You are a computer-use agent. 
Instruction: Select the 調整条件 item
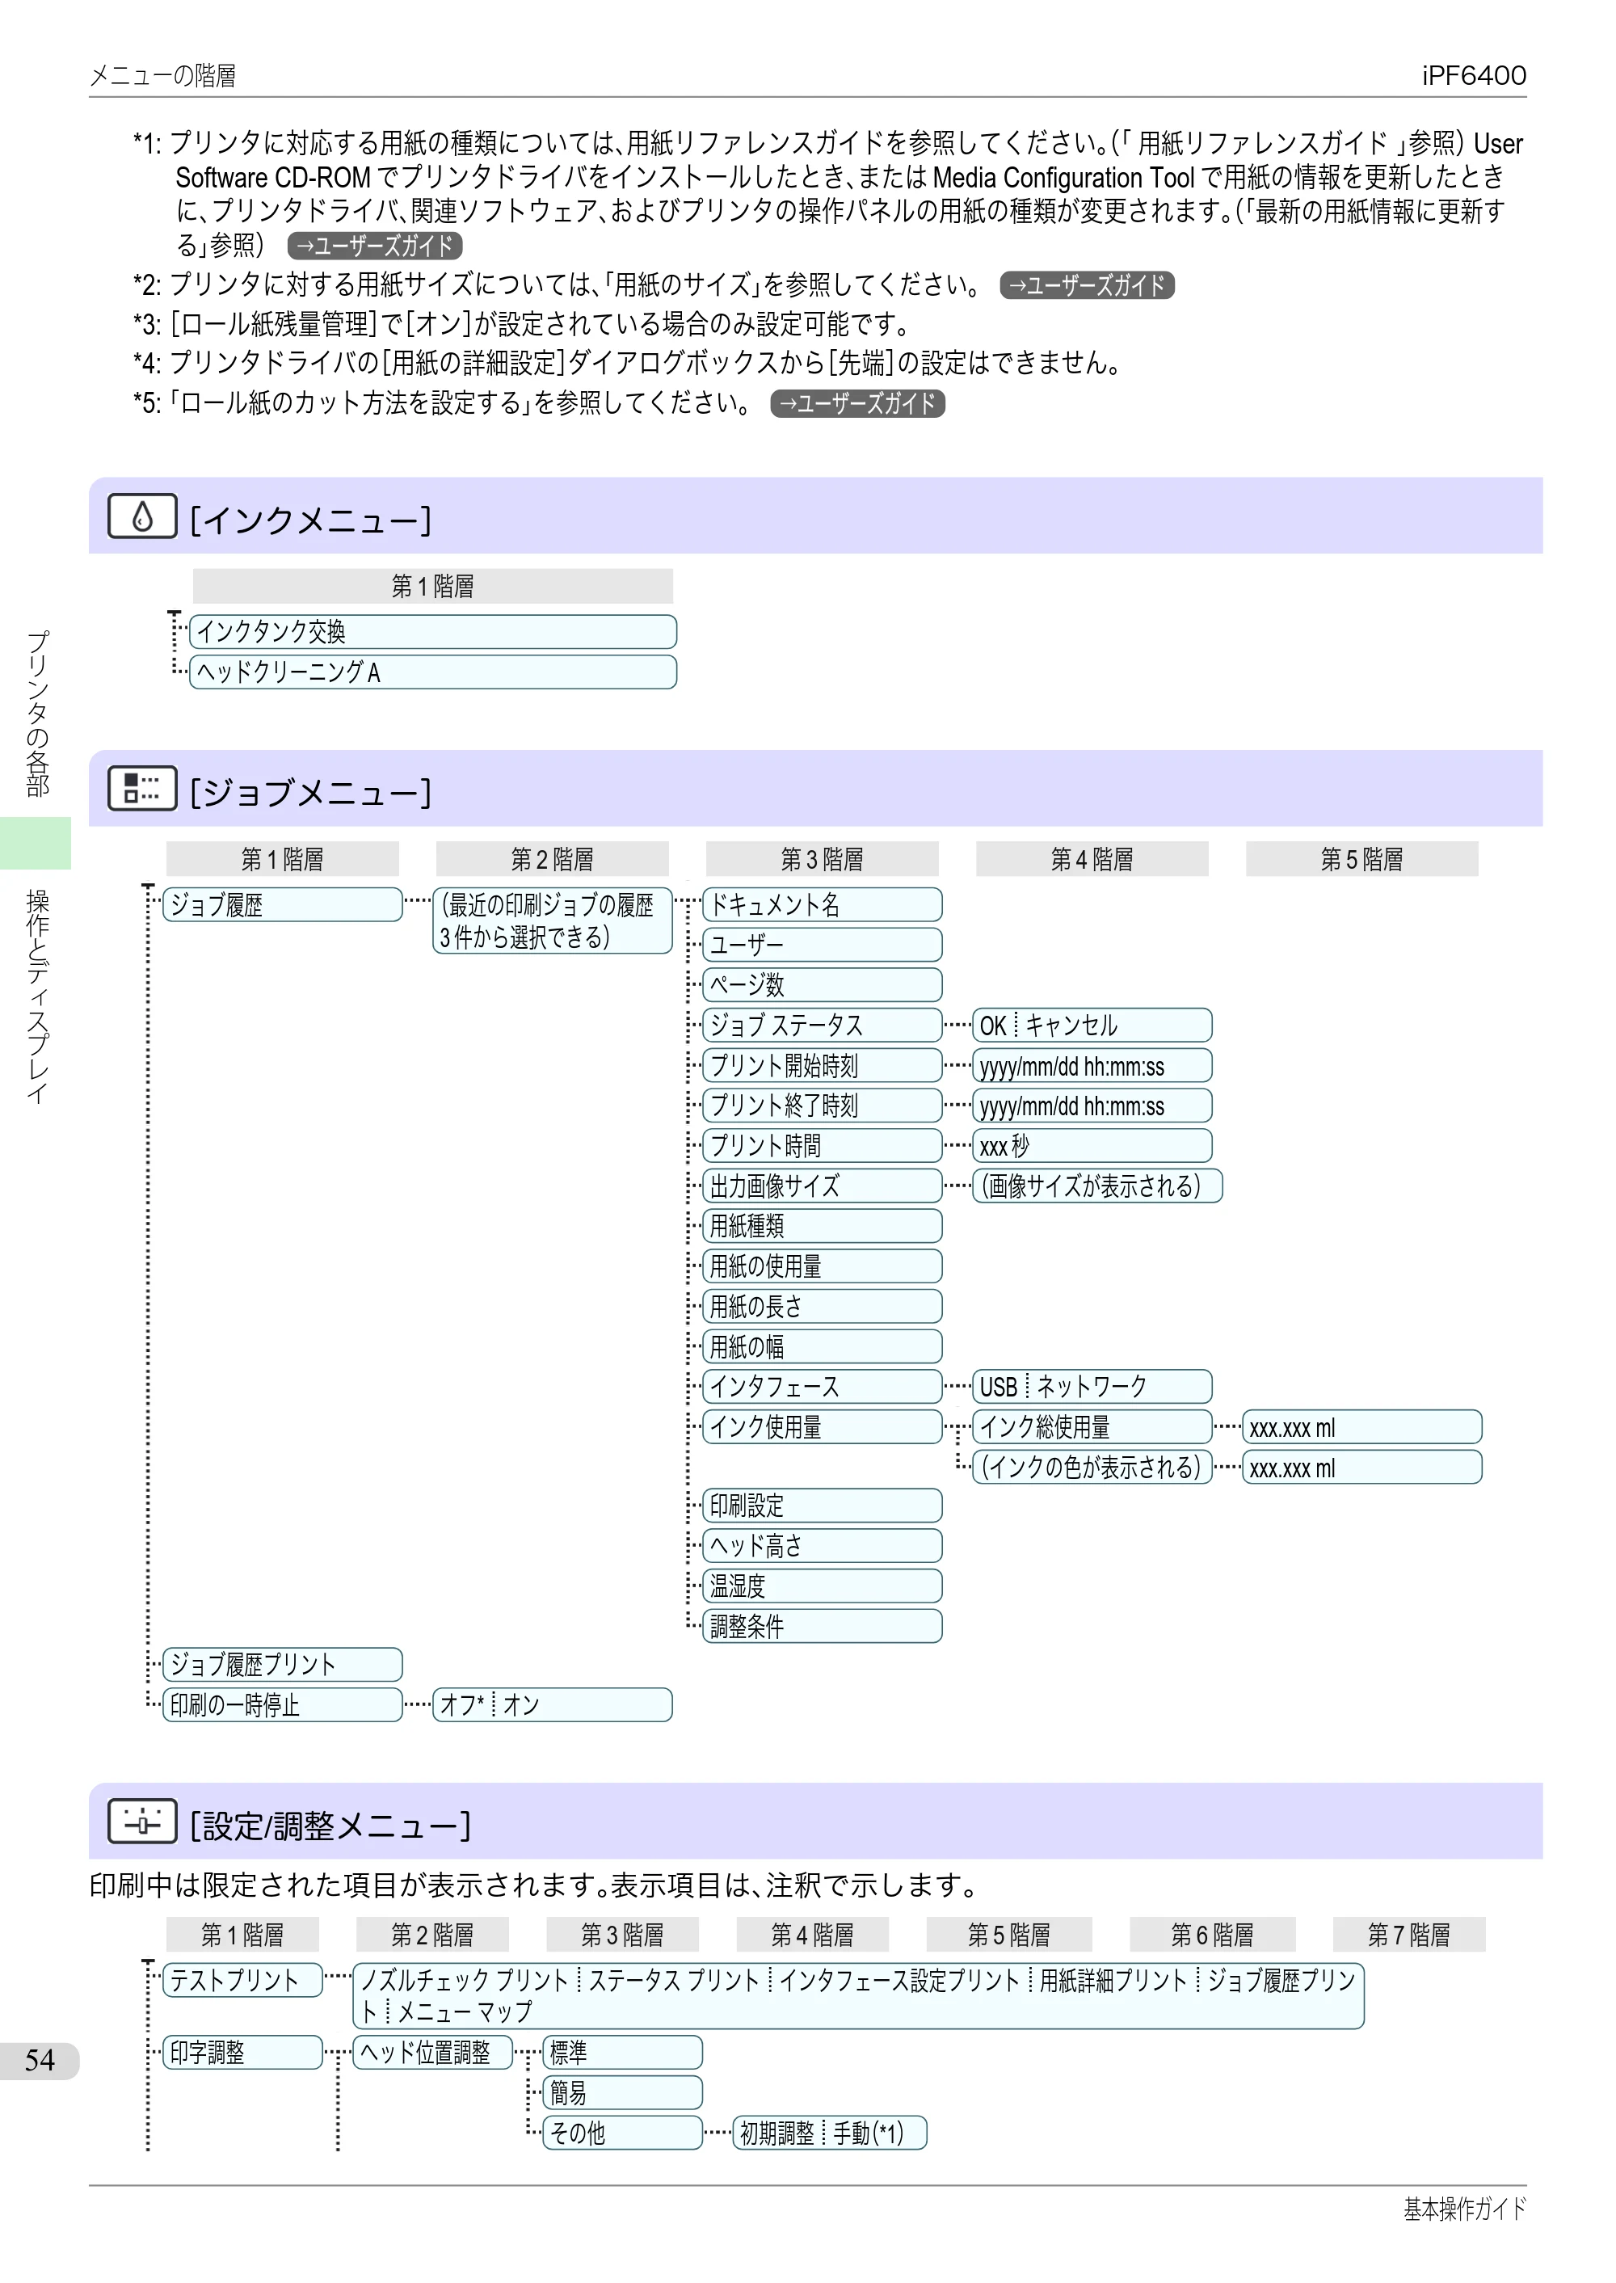tap(822, 1626)
